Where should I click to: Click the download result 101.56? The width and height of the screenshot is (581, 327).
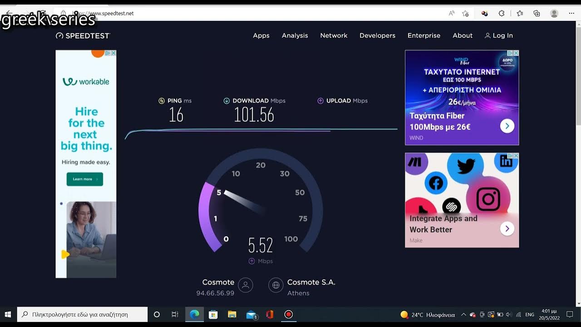pos(254,115)
